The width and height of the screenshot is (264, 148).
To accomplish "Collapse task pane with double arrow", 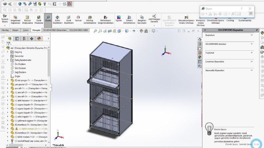I will 205,30.
